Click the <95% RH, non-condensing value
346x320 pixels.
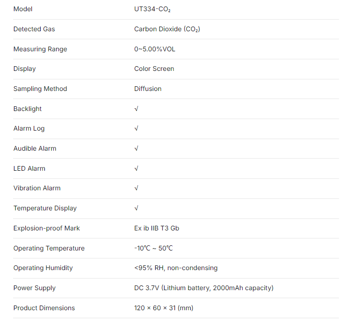pos(176,268)
